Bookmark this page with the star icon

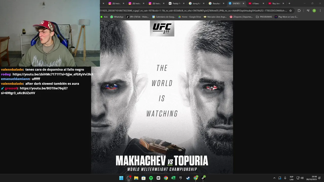pos(291,11)
